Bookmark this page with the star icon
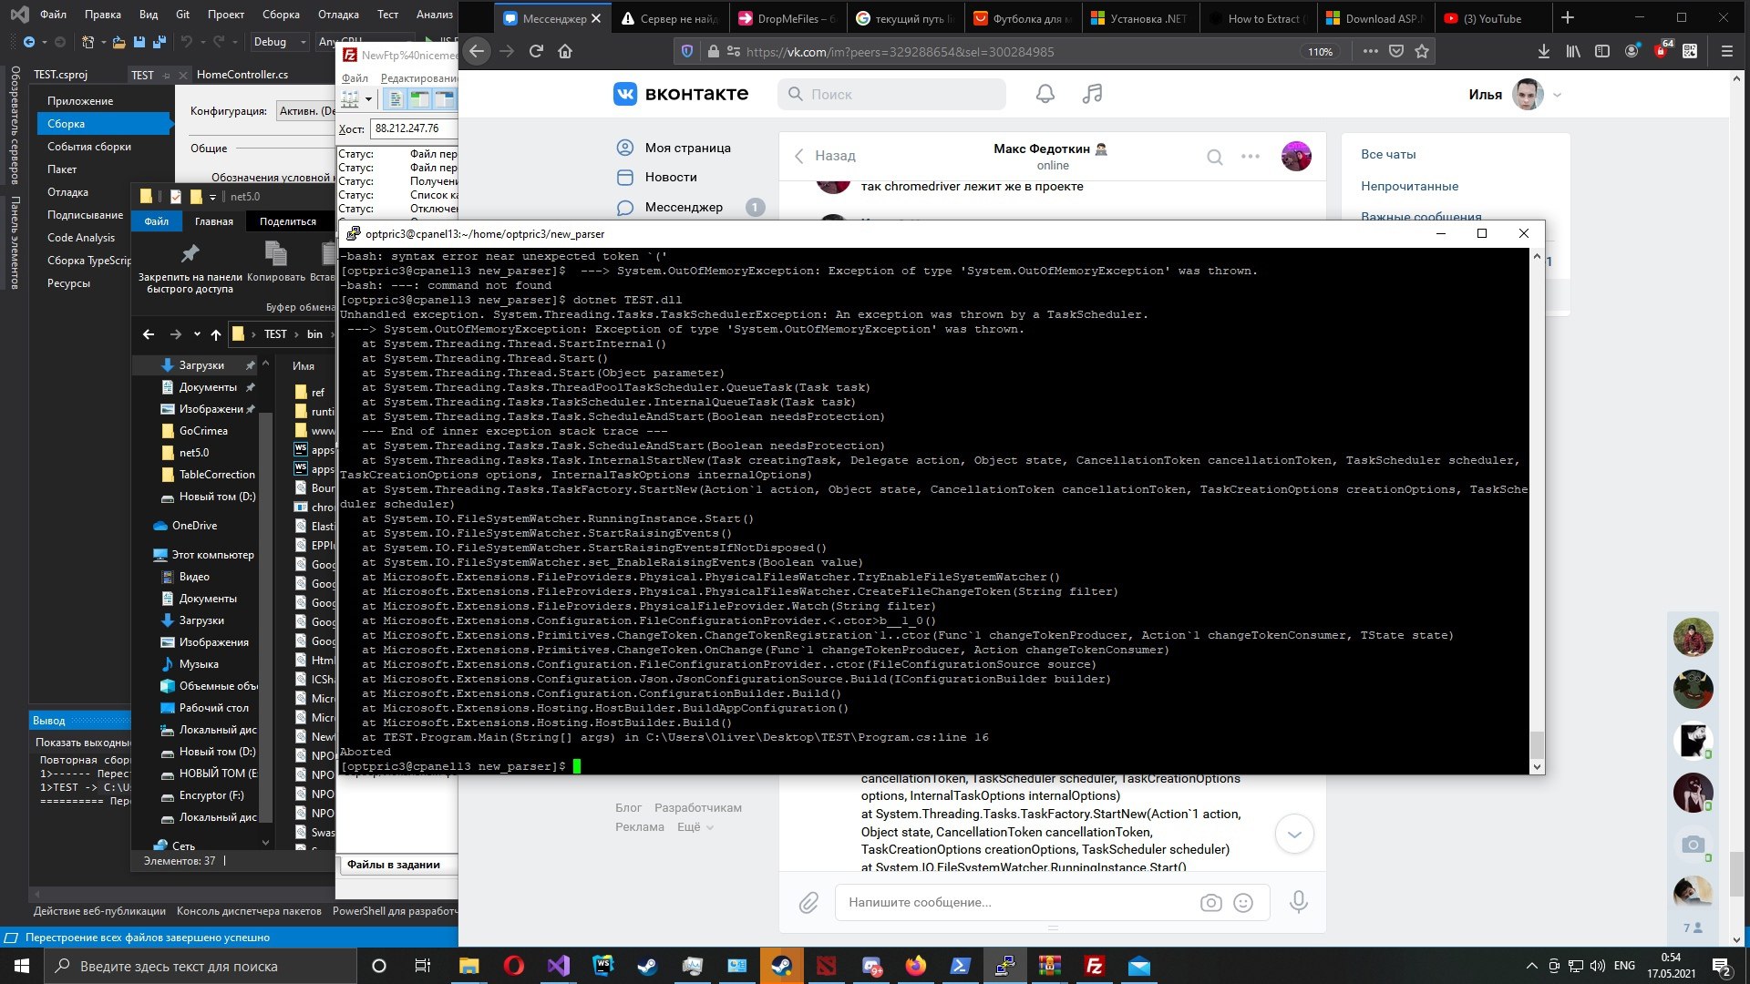Screen dimensions: 1750x984 point(1422,52)
